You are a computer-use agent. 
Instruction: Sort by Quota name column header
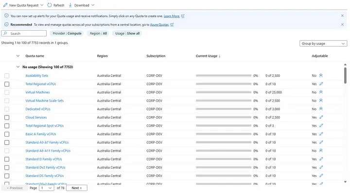pyautogui.click(x=35, y=56)
